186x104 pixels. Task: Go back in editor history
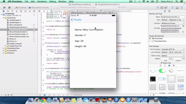point(44,11)
